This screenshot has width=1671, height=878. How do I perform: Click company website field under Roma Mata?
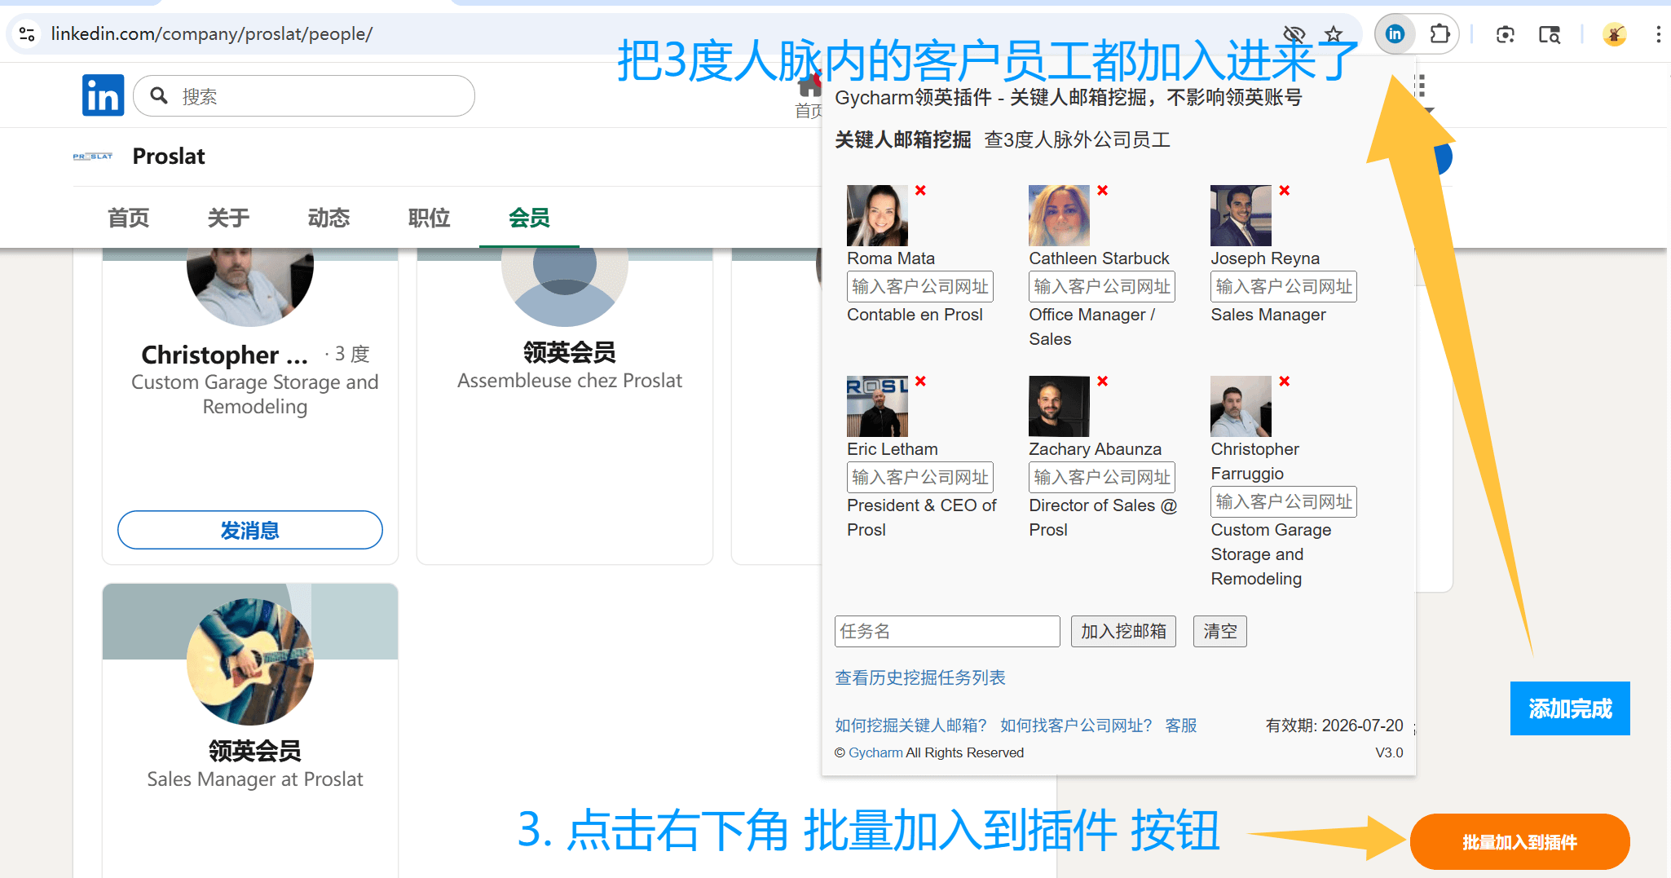pos(920,286)
